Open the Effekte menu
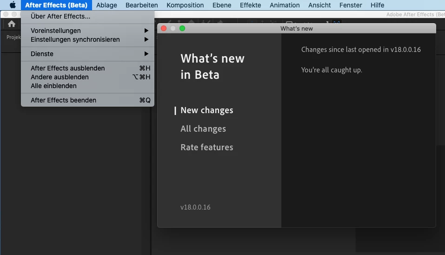445x255 pixels. click(250, 5)
